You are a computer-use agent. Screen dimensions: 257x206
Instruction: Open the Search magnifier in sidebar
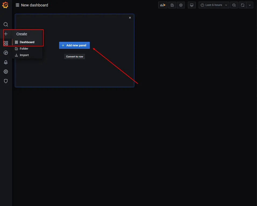pyautogui.click(x=6, y=25)
